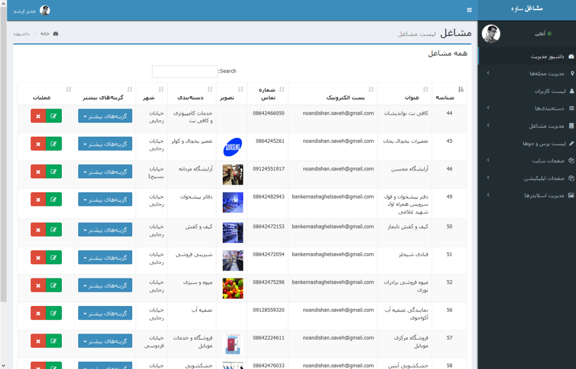Image resolution: width=576 pixels, height=369 pixels.
Task: Click مدیر ارشد user name
Action: click(x=25, y=11)
